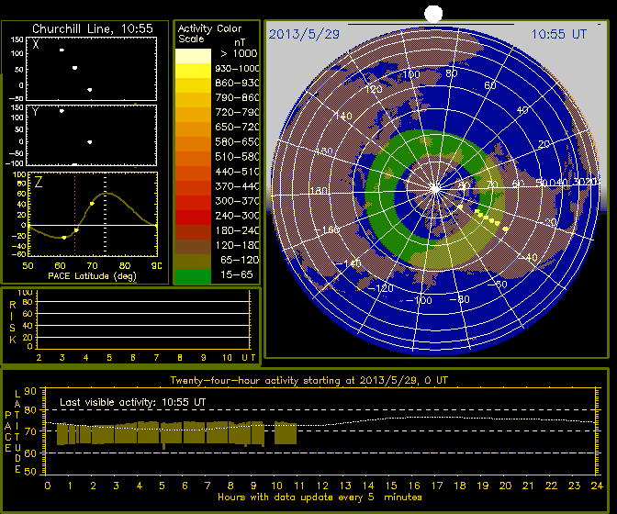This screenshot has width=617, height=514.
Task: Click the innermost yellow station marker near pole
Action: (x=460, y=207)
